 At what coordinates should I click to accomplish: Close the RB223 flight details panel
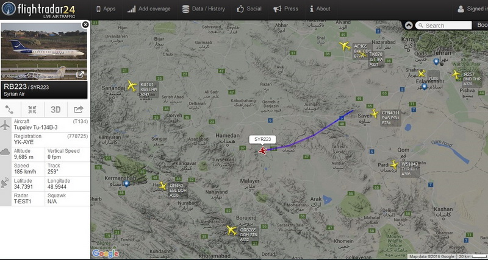click(85, 25)
